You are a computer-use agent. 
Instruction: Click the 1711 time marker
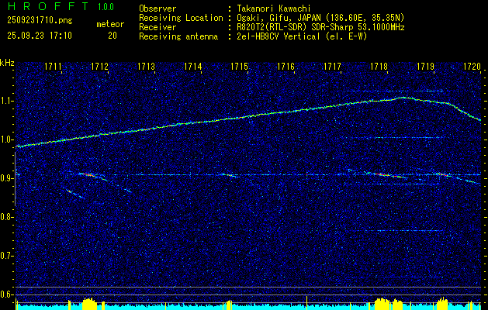point(54,67)
